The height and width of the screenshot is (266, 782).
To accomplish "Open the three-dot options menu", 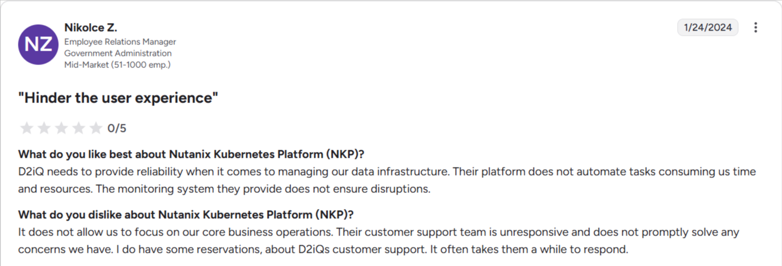I will (755, 28).
